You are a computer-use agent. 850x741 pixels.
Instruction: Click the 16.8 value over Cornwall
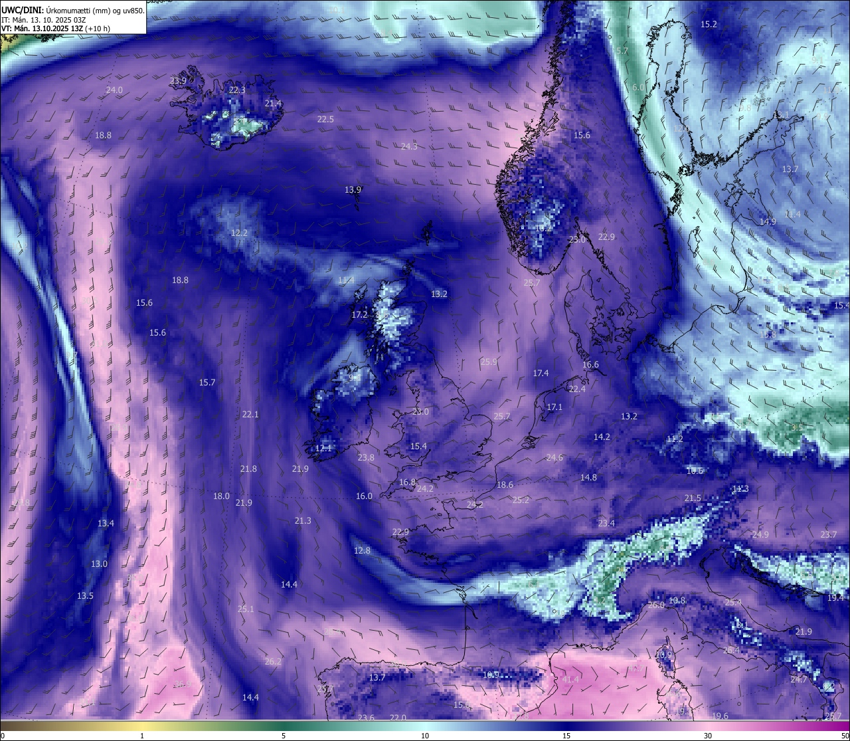(407, 482)
